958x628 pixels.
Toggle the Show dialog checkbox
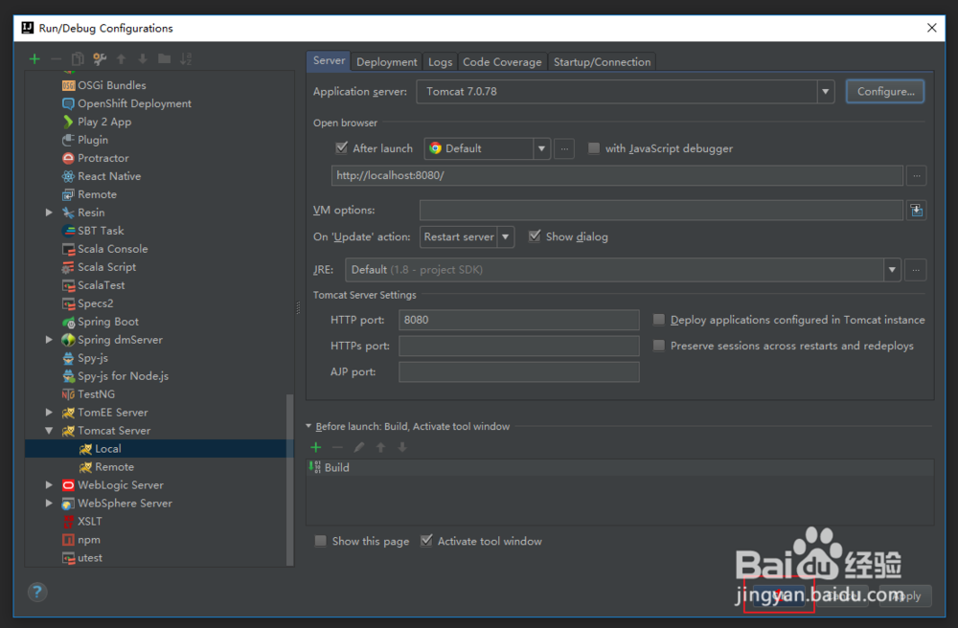[x=535, y=236]
